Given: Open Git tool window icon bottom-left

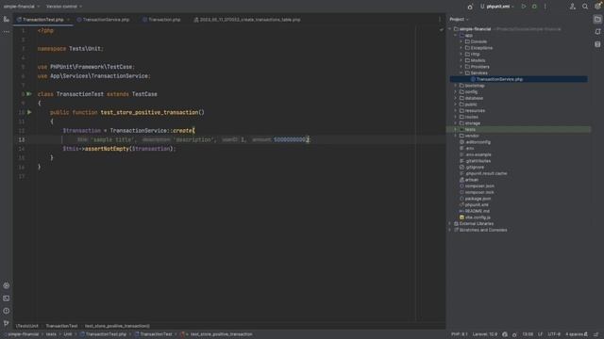Looking at the screenshot, I should pyautogui.click(x=7, y=323).
